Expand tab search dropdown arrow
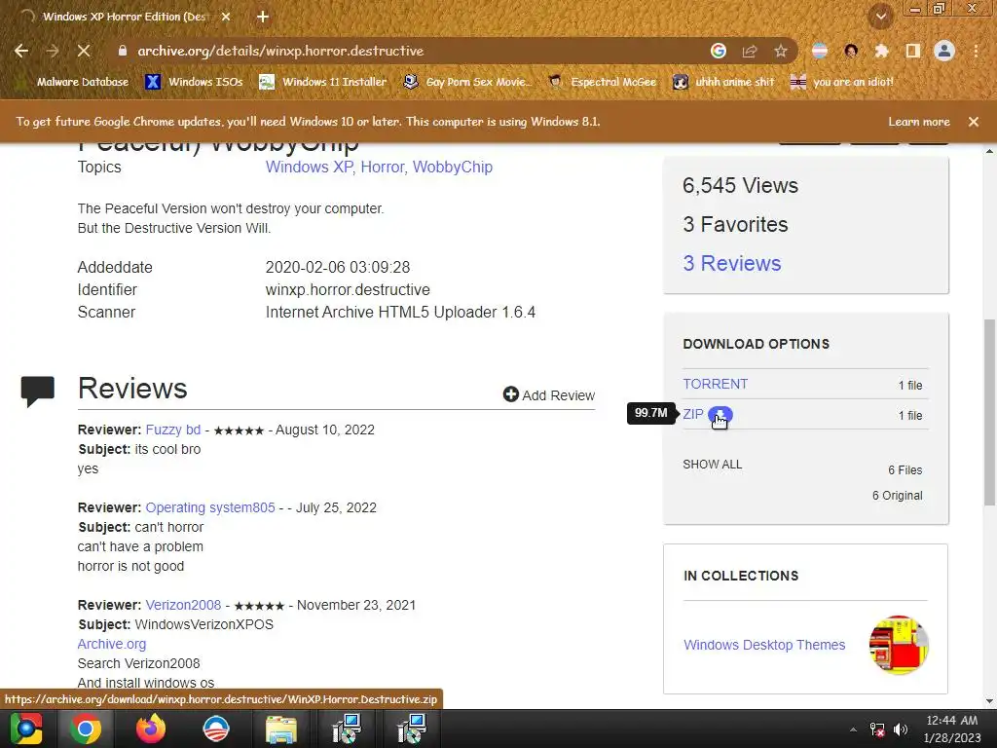This screenshot has height=748, width=997. pyautogui.click(x=880, y=17)
